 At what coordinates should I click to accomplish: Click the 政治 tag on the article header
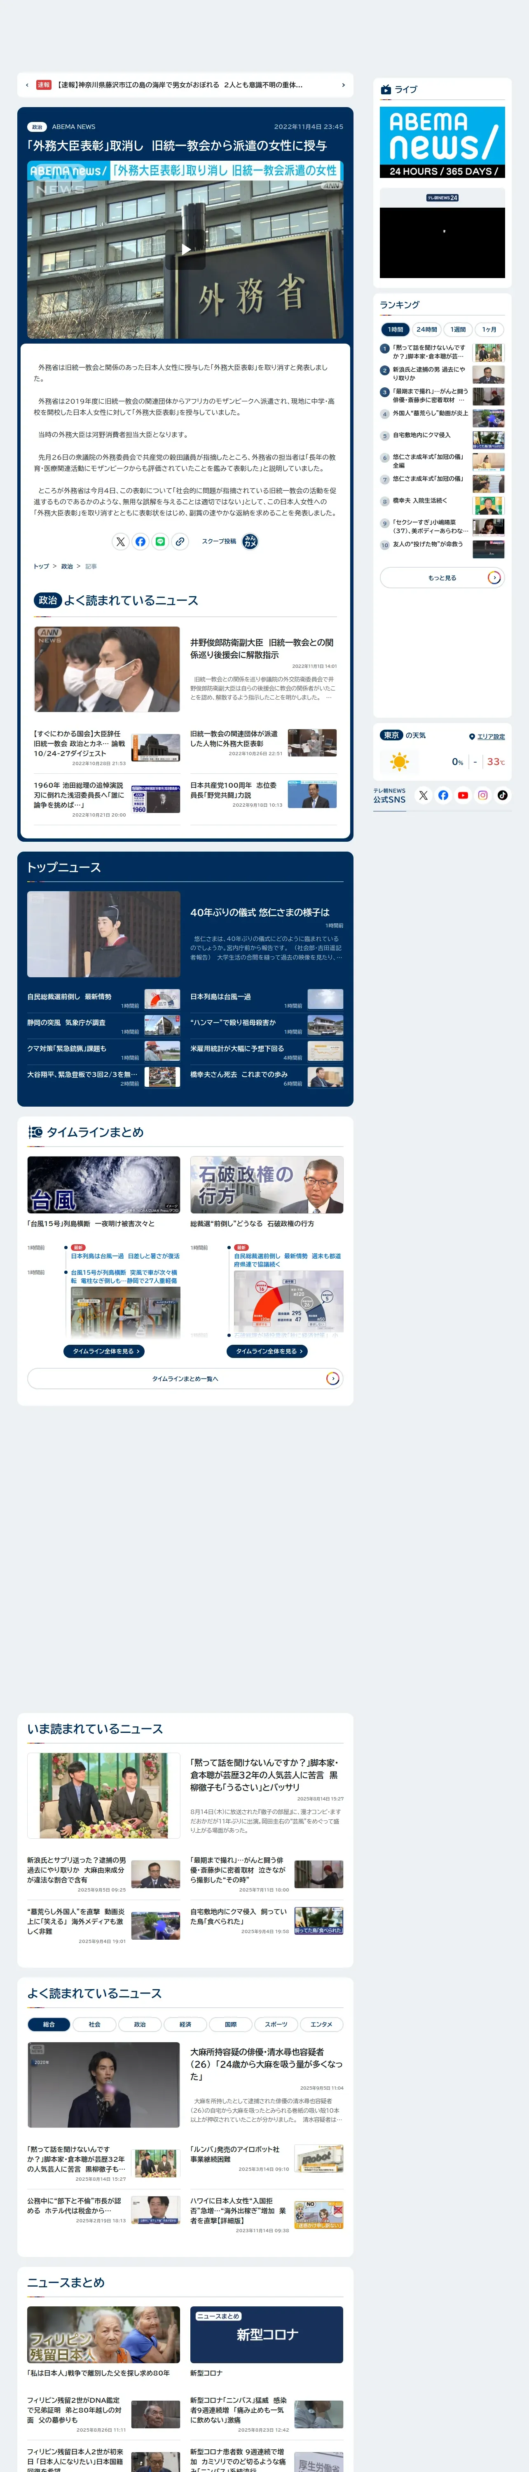pos(37,126)
